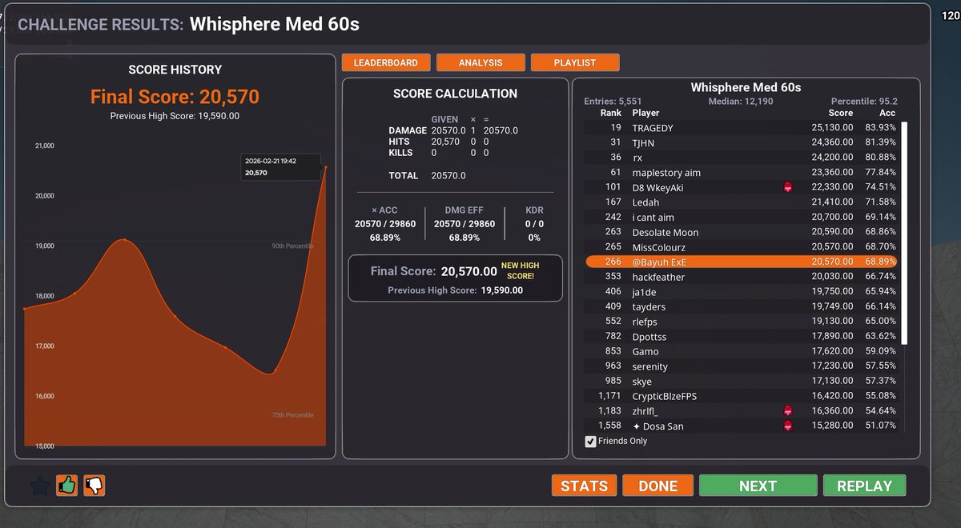
Task: Click the 75th Percentile graph label
Action: tap(292, 415)
